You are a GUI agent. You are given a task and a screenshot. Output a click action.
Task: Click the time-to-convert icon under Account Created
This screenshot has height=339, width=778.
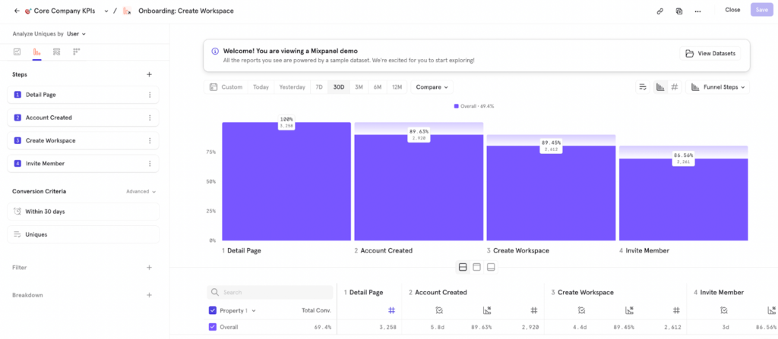(439, 310)
